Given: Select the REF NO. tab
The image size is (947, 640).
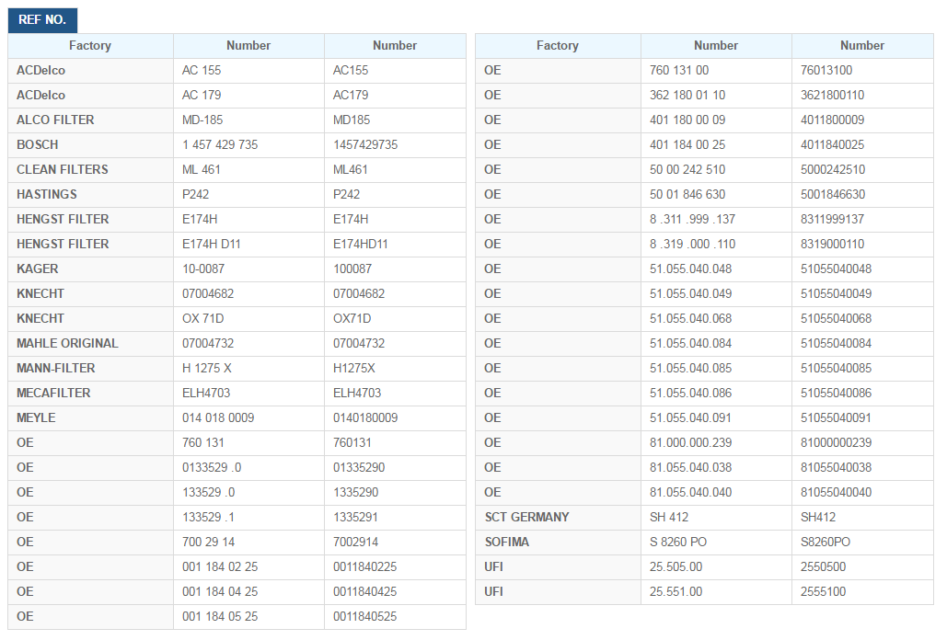Looking at the screenshot, I should click(42, 20).
